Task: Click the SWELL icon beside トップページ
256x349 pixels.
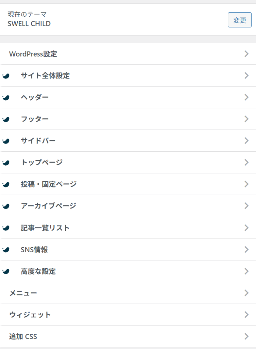Action: 5,163
